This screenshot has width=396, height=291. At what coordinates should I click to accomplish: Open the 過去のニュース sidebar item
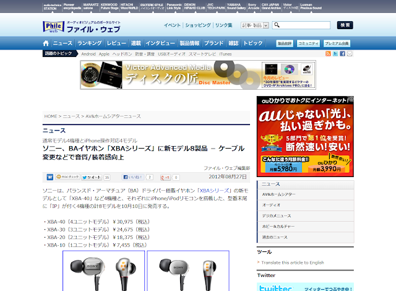coord(306,238)
